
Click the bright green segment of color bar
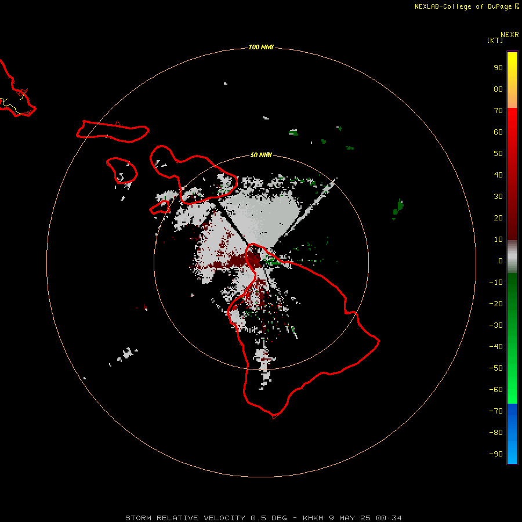pyautogui.click(x=512, y=393)
